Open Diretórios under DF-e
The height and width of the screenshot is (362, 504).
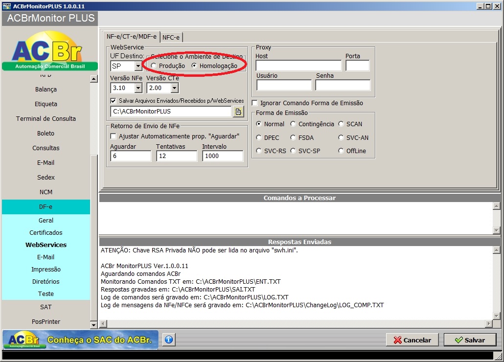pos(46,281)
